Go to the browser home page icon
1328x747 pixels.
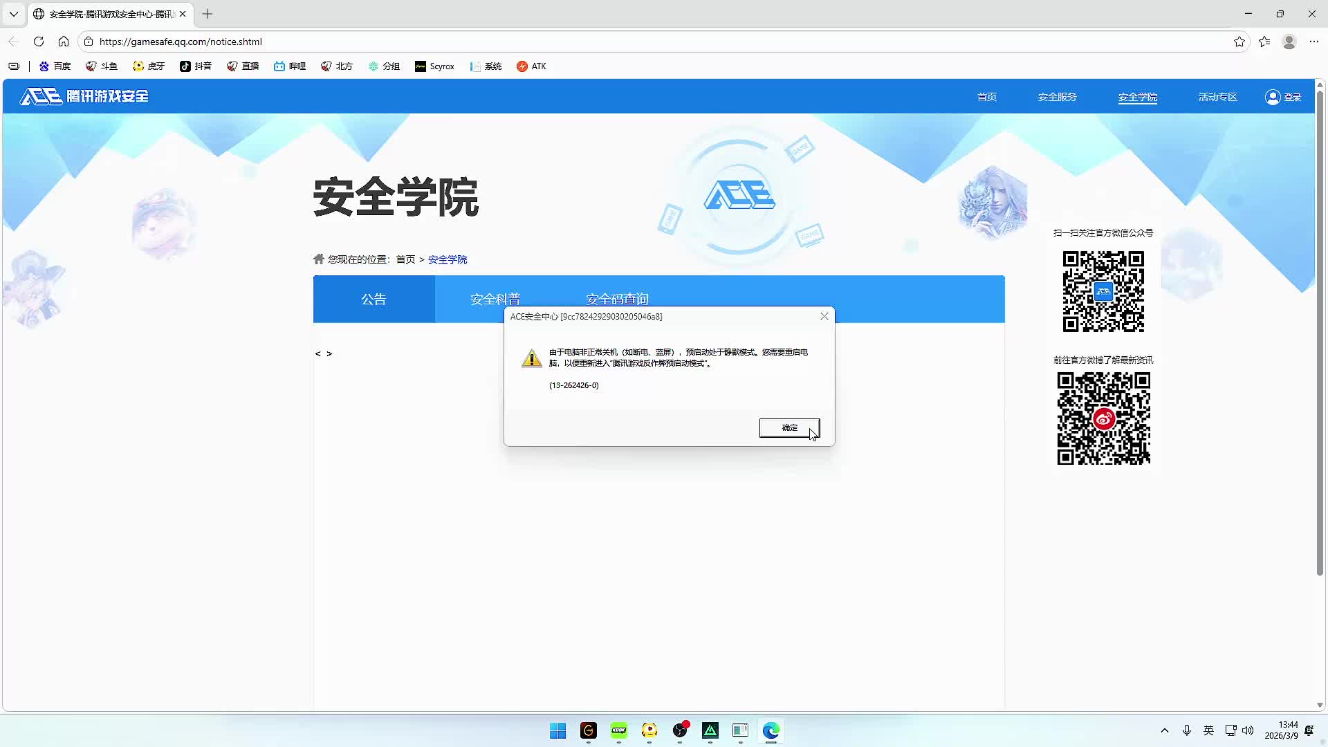pos(64,41)
